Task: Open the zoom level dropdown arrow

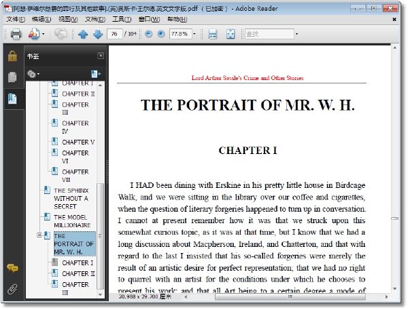Action: pyautogui.click(x=194, y=34)
